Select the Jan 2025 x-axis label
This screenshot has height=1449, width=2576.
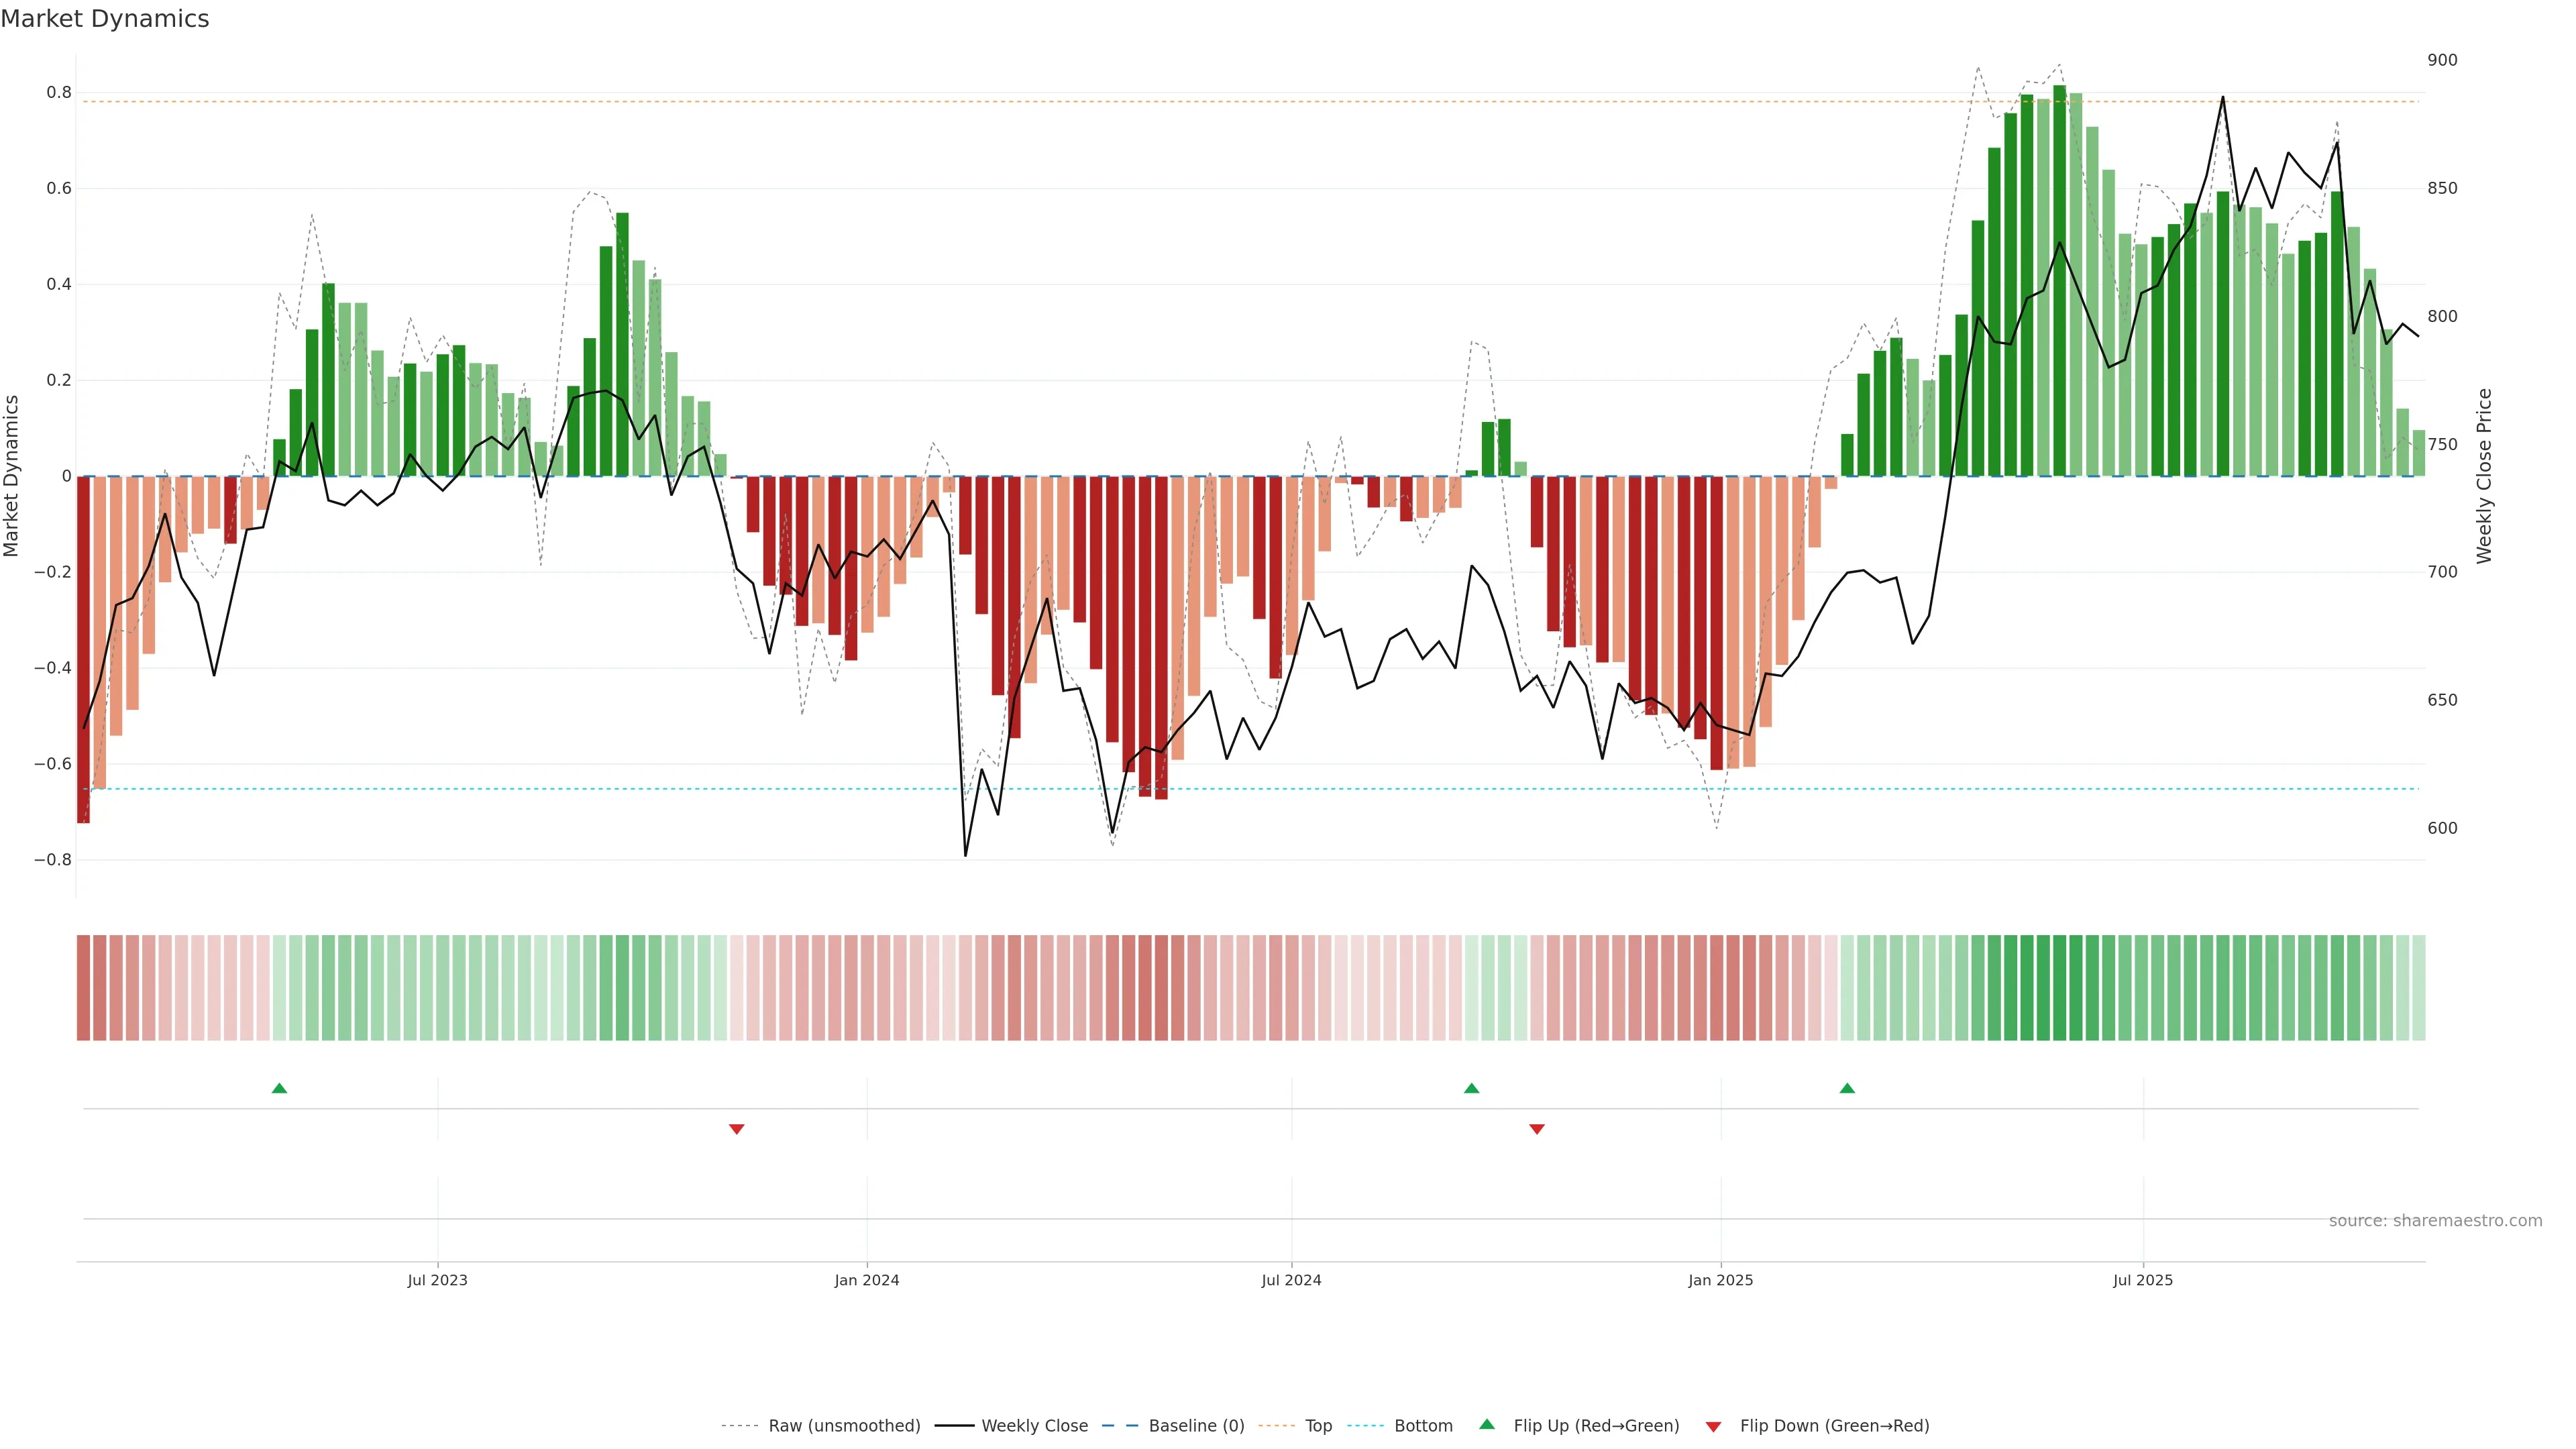tap(1720, 1280)
